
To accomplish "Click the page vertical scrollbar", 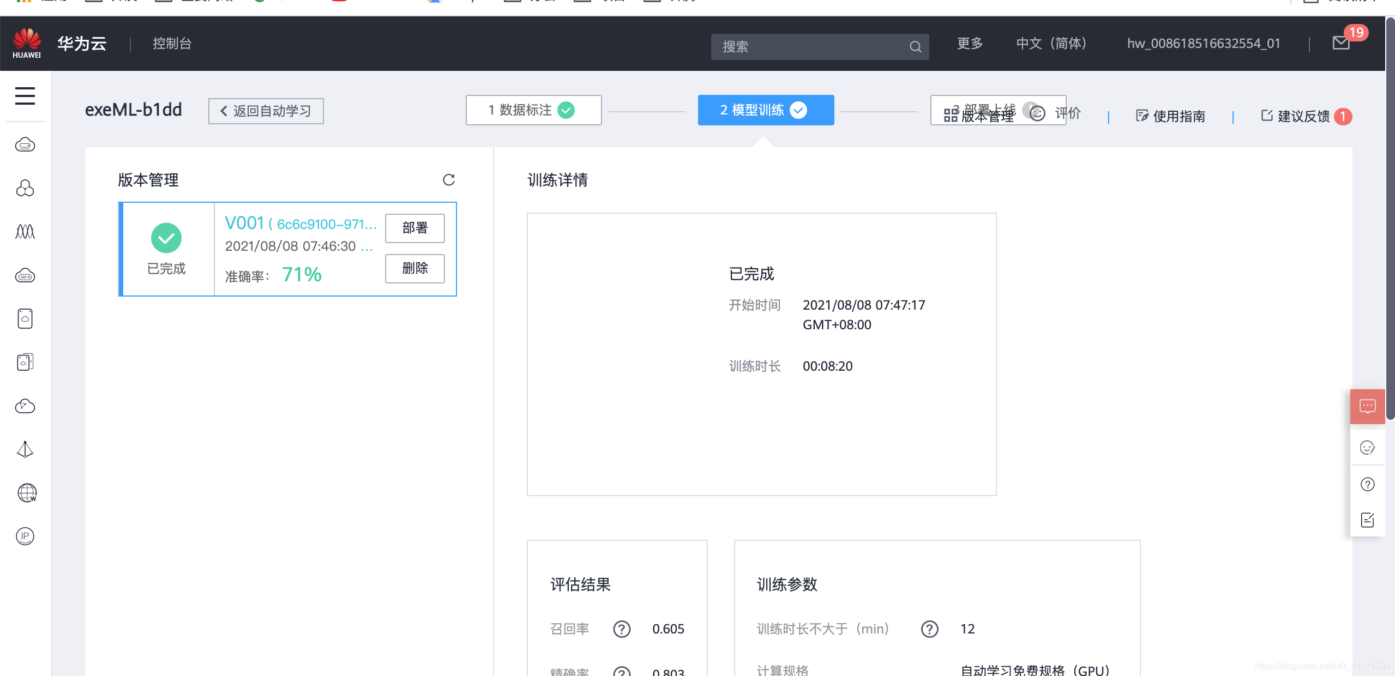I will [1390, 218].
